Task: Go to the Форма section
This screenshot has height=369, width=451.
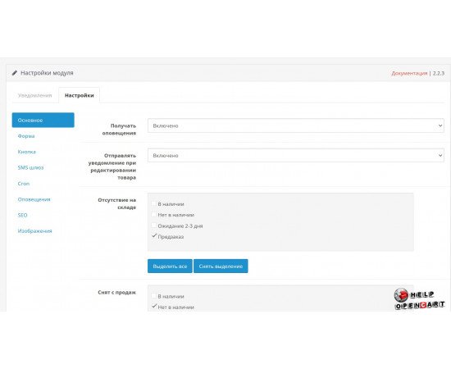Action: pyautogui.click(x=26, y=136)
